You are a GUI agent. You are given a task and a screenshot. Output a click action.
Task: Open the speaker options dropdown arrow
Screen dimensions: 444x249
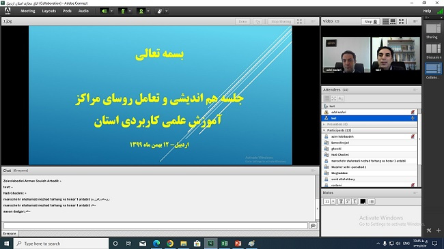point(111,11)
